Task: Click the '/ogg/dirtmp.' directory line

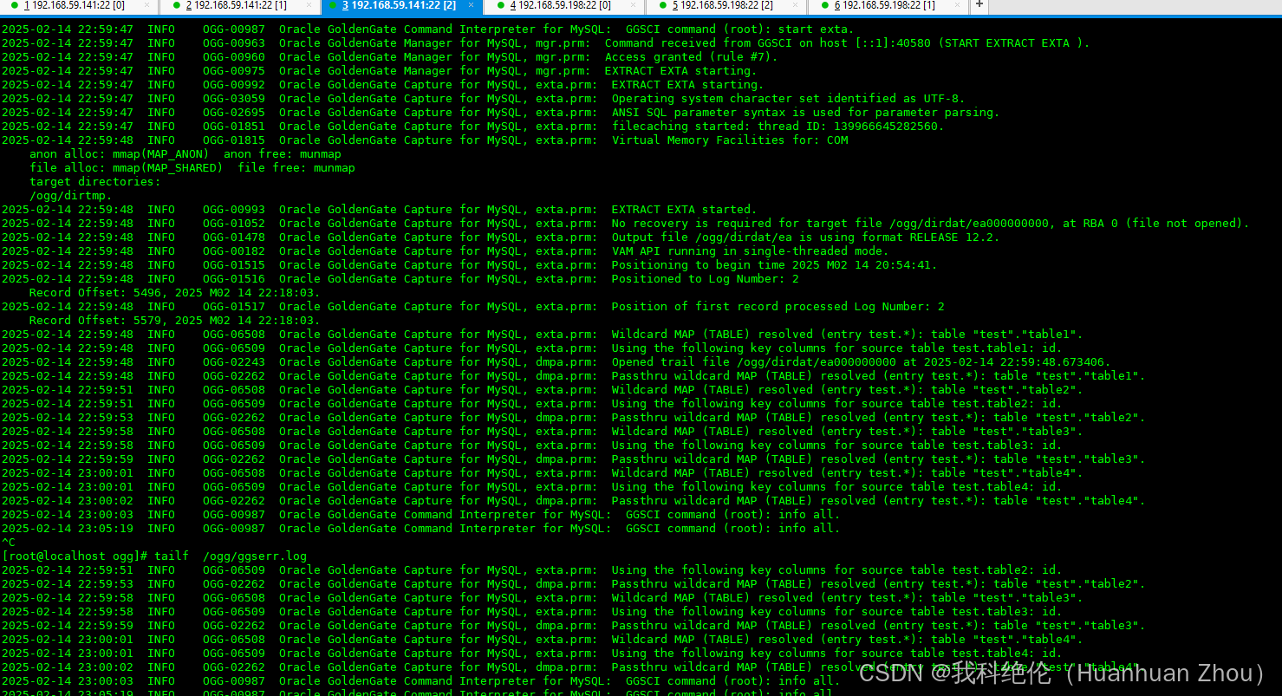Action: pos(71,196)
